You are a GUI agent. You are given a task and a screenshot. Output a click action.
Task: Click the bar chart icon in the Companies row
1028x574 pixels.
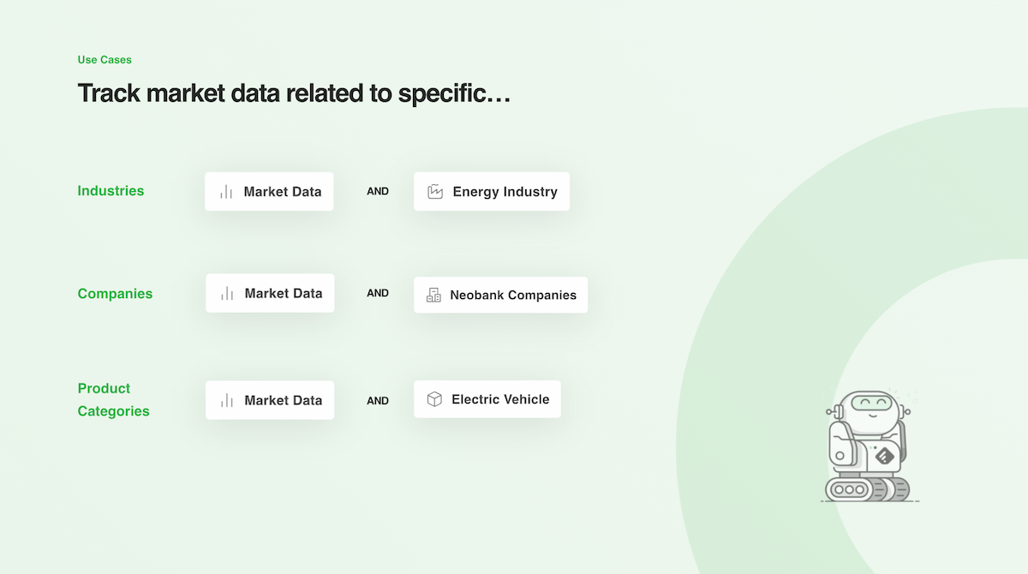(227, 294)
